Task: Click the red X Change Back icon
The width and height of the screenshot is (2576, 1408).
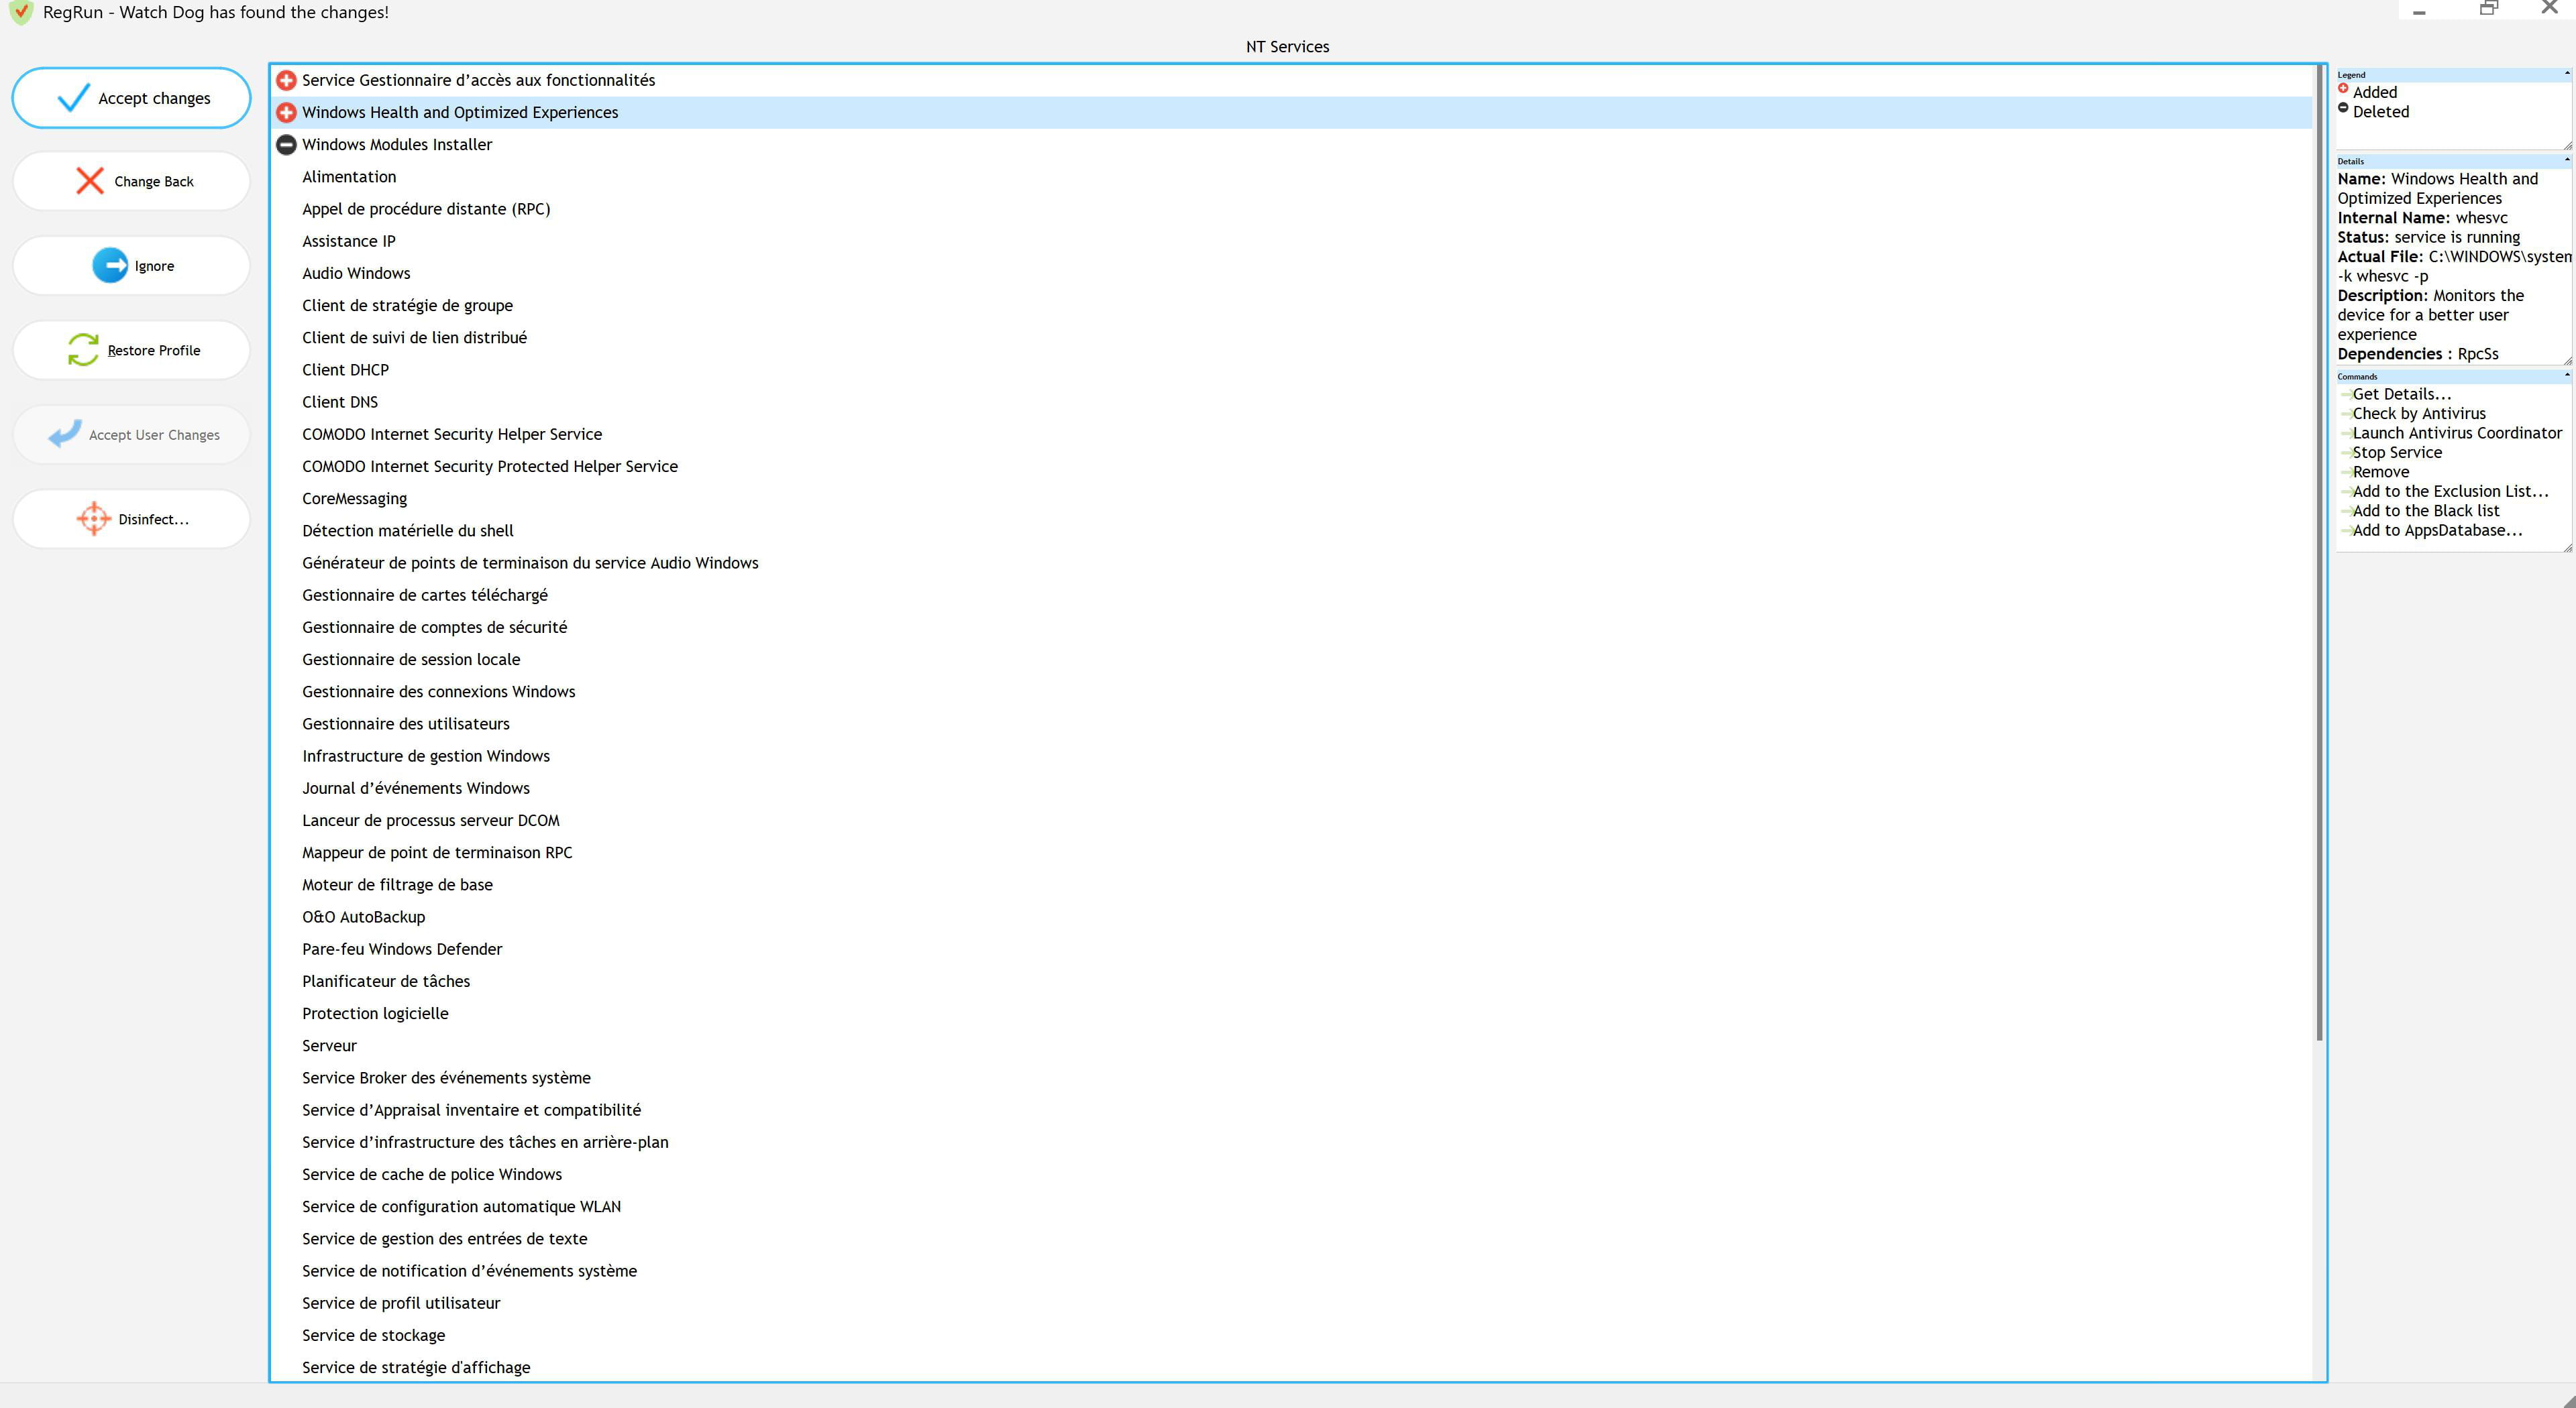Action: point(90,181)
